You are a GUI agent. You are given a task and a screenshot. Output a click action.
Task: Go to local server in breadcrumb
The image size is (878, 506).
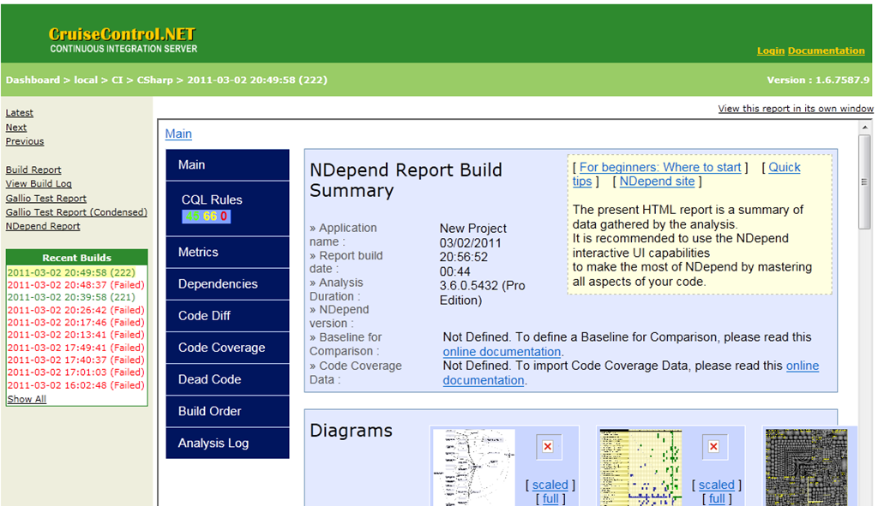tap(86, 80)
